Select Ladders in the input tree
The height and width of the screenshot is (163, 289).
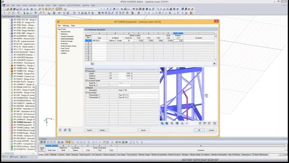pos(64,53)
